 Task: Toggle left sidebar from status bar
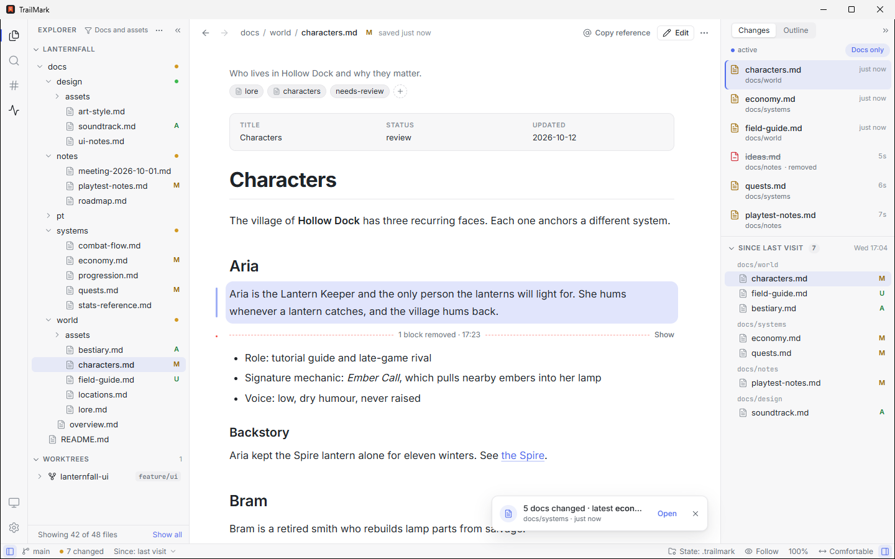10,552
